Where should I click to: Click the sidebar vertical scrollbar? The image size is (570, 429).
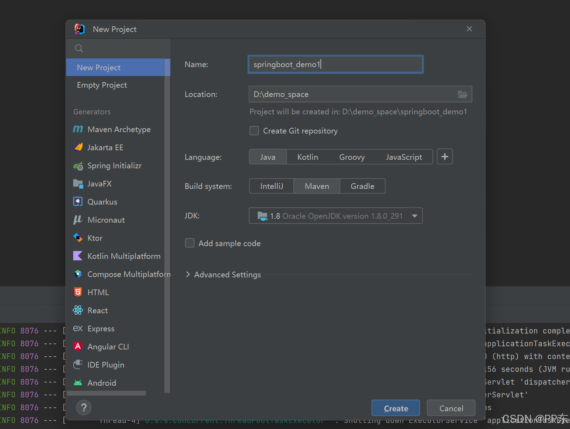[x=167, y=226]
